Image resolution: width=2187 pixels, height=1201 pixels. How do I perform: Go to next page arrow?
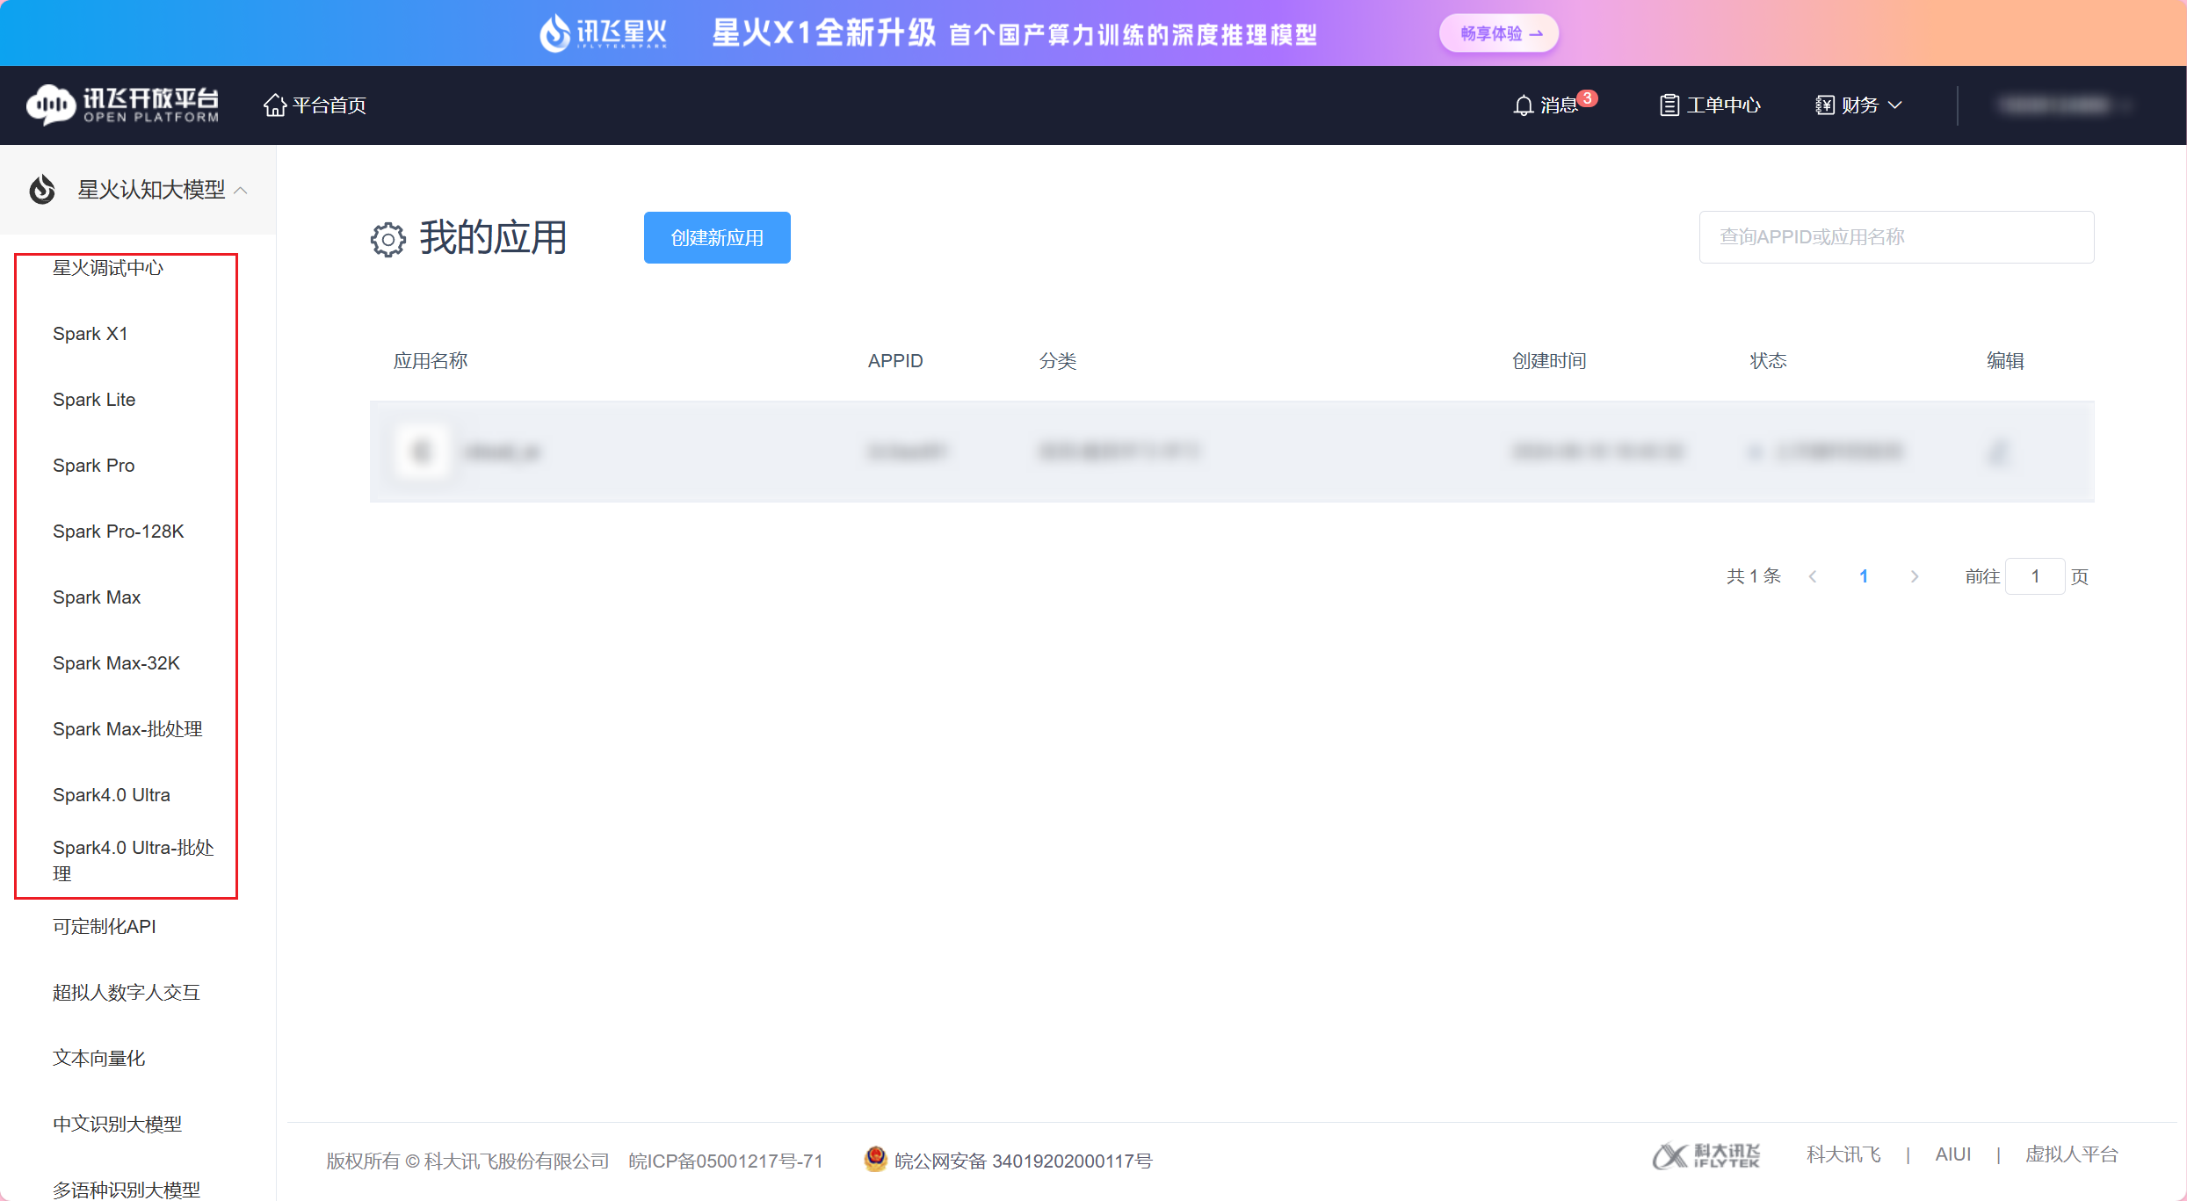[1914, 576]
